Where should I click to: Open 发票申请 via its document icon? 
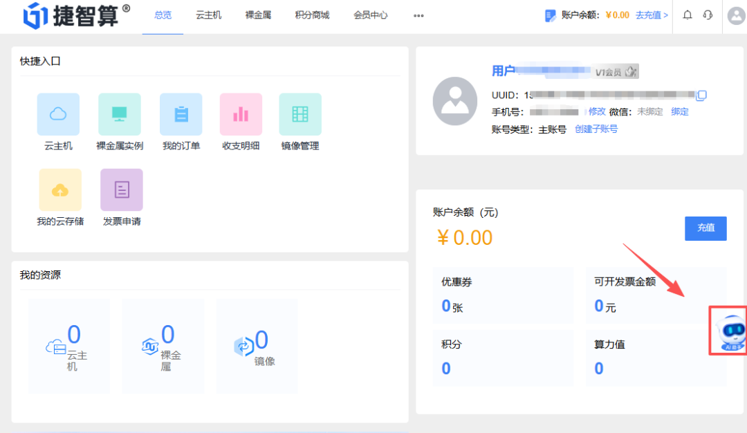click(x=120, y=189)
